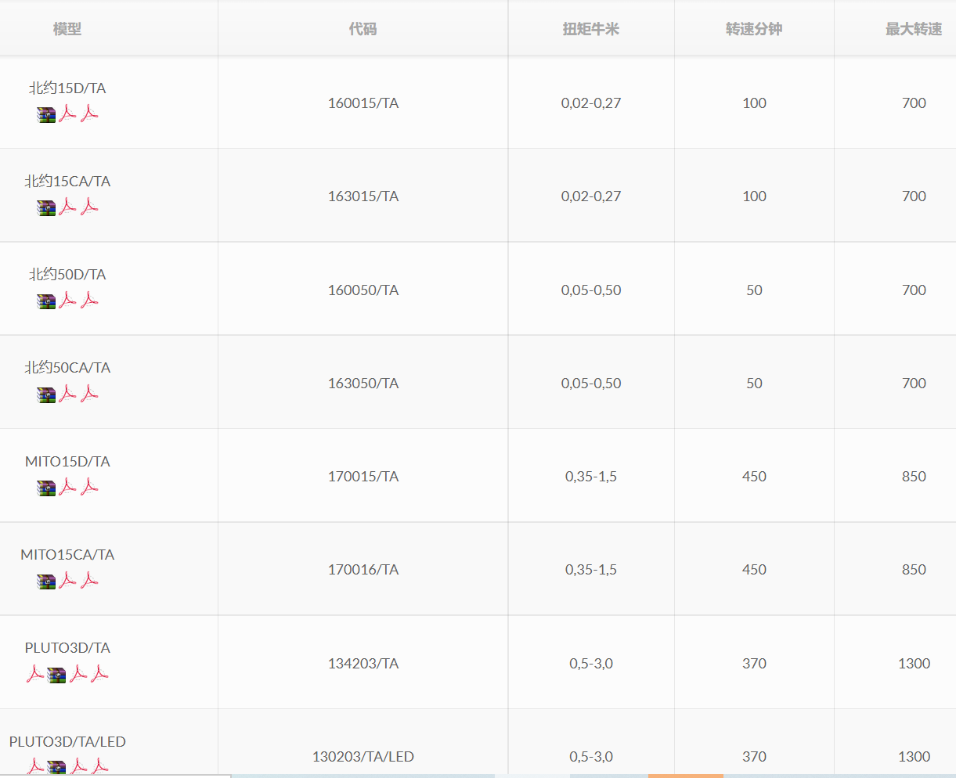This screenshot has width=956, height=778.
Task: Select the model name MITO15D/TA
Action: tap(67, 462)
